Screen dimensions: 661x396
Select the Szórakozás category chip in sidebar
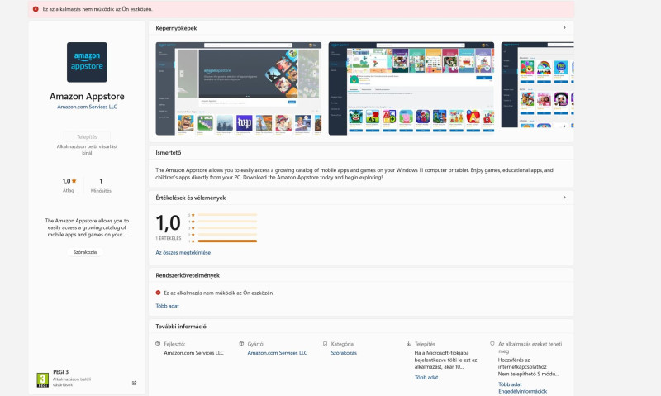[85, 252]
